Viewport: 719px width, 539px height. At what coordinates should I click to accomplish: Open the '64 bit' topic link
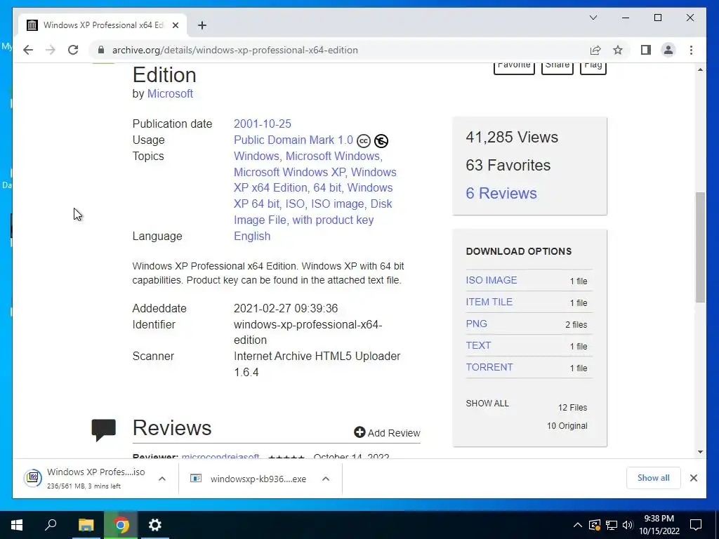[327, 188]
